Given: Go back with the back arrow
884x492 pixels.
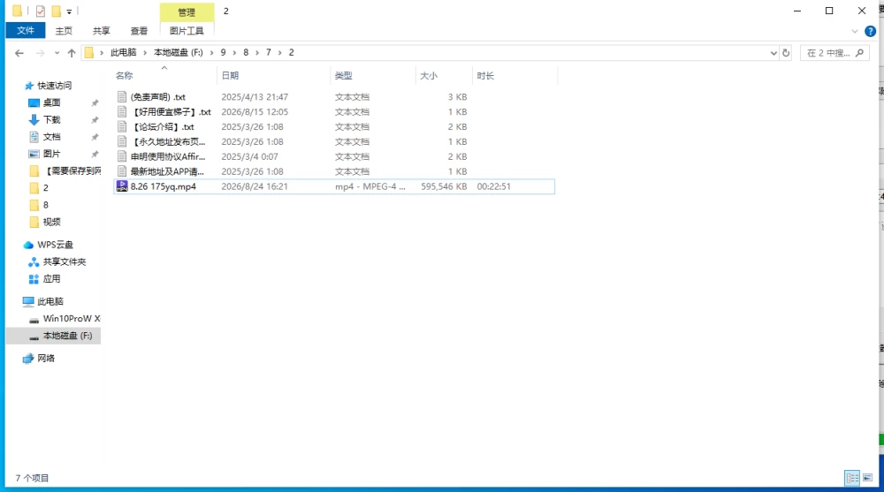Looking at the screenshot, I should click(x=19, y=53).
